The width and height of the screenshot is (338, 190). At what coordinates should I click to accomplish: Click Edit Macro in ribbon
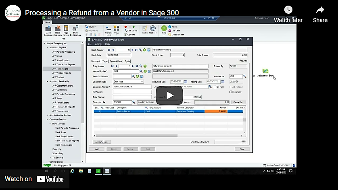(131, 31)
